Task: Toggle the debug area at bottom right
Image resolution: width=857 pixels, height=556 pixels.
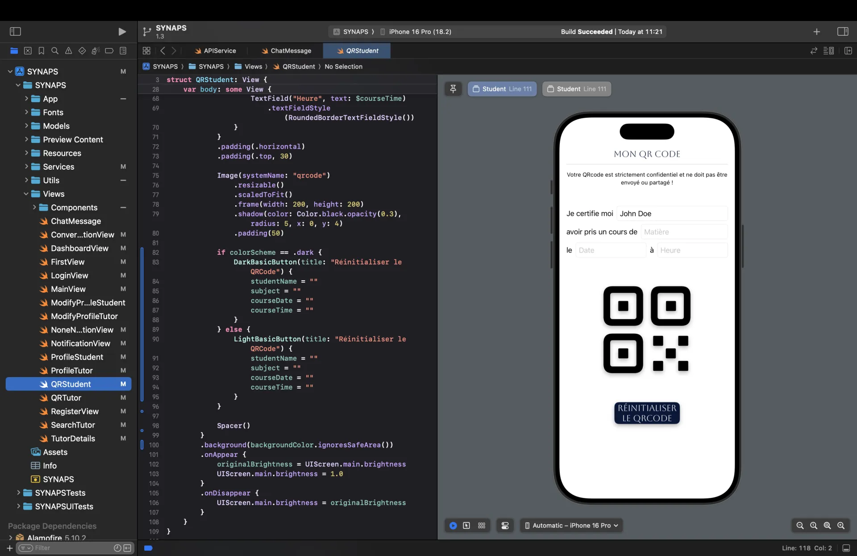Action: 846,548
